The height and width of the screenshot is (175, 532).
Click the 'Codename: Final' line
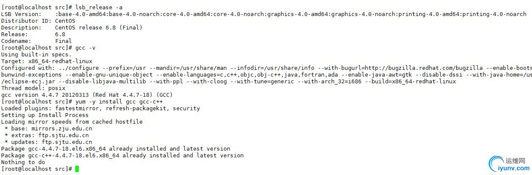37,41
